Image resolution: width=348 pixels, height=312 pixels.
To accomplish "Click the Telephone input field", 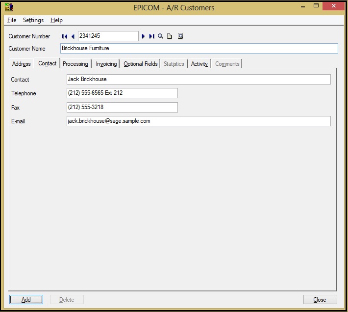I will click(x=122, y=93).
